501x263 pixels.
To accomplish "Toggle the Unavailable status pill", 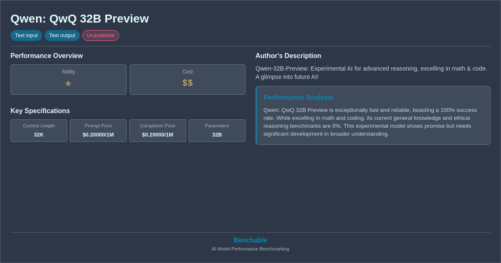I will 100,35.
